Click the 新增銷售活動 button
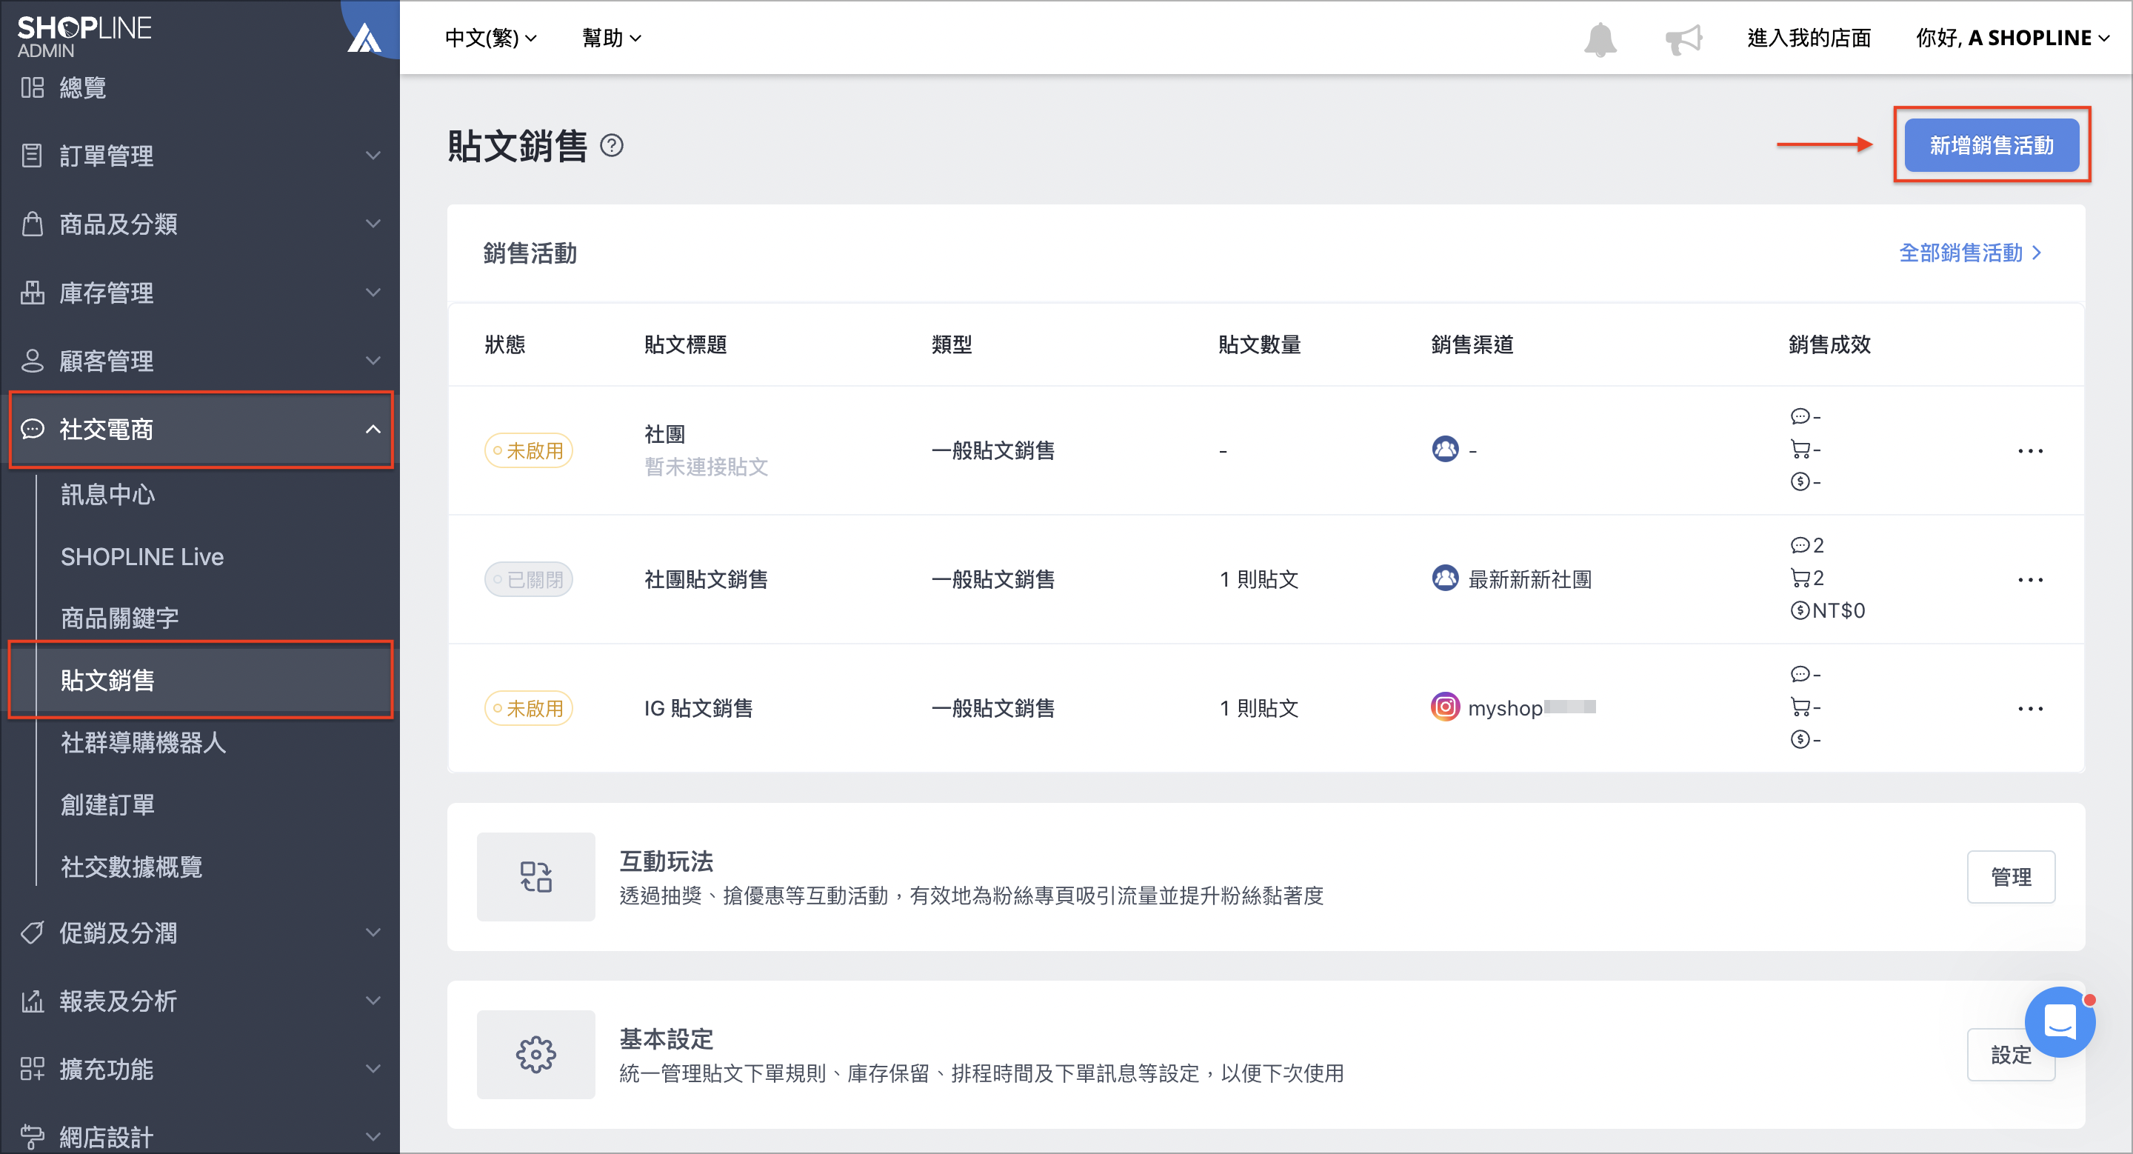2133x1154 pixels. click(1991, 145)
